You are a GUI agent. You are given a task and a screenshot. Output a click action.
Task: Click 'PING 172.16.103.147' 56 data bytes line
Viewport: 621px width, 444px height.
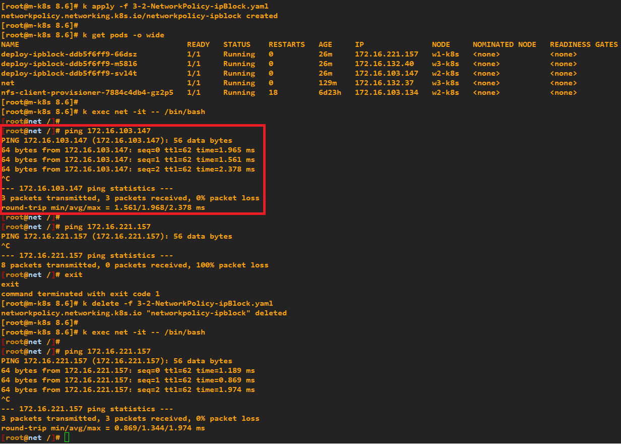point(116,140)
